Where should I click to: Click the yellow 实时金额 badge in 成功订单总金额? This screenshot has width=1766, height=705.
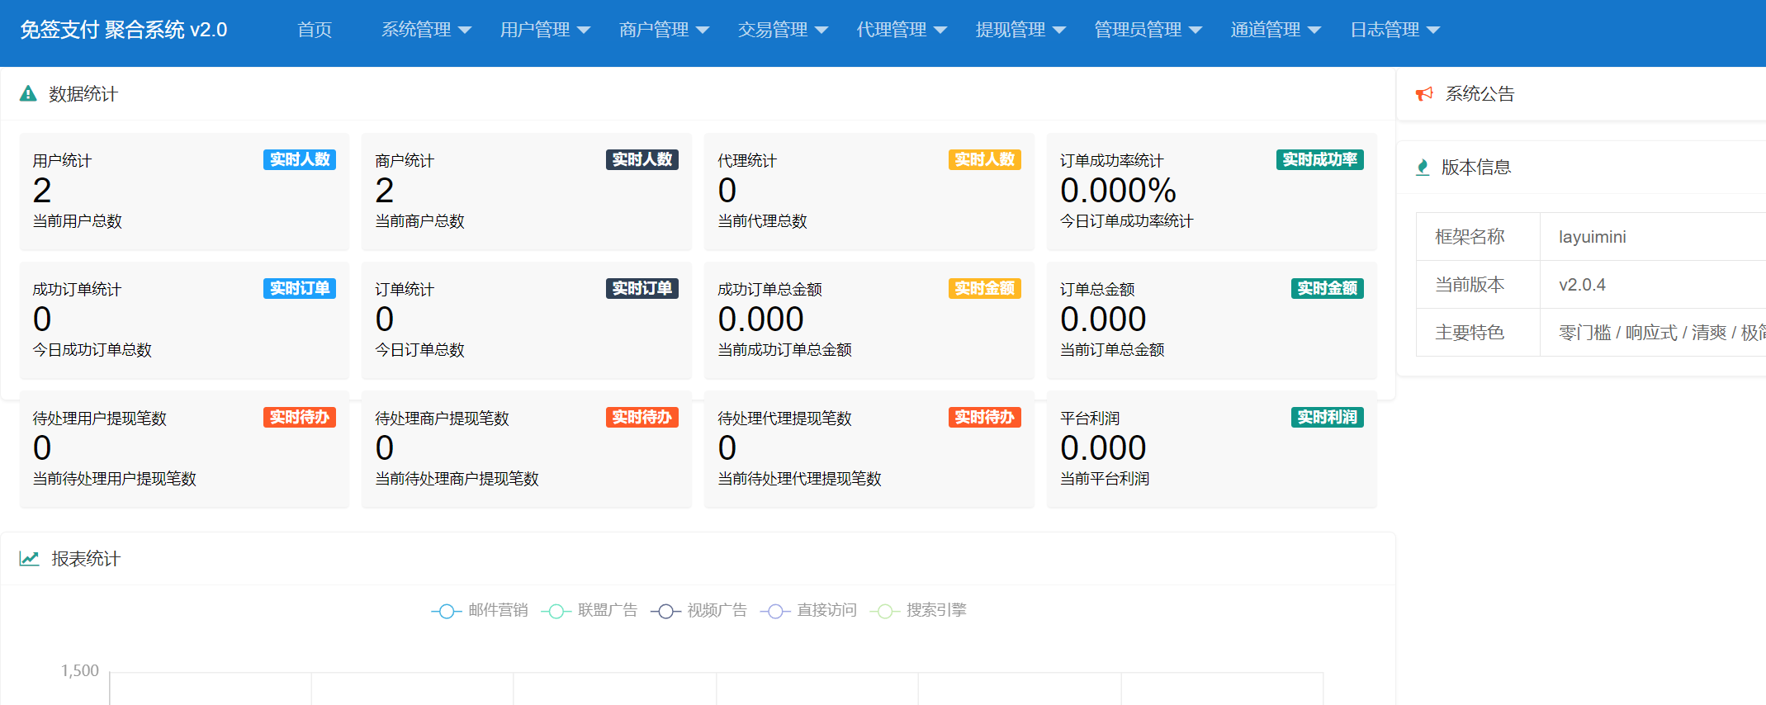pyautogui.click(x=984, y=288)
